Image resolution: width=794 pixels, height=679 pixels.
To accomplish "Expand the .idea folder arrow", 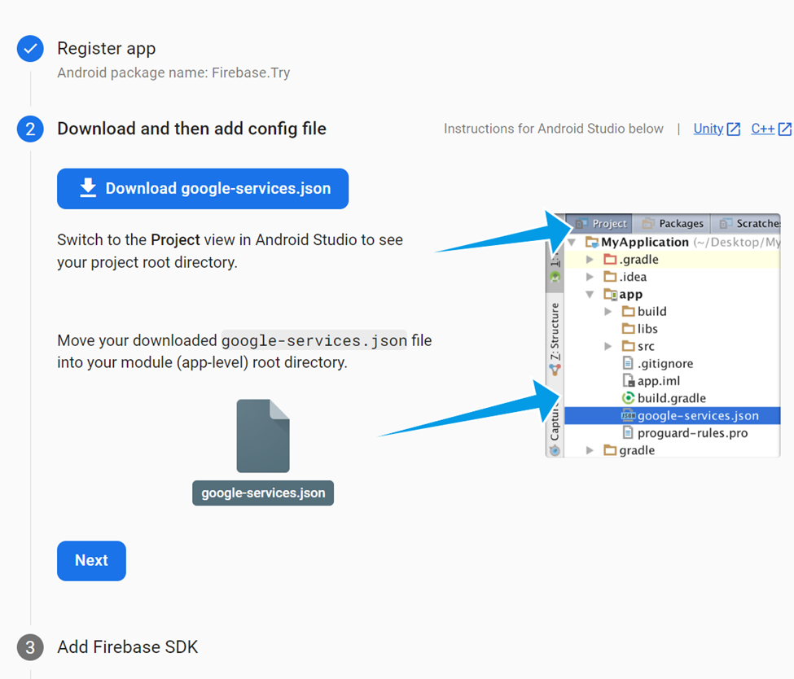I will click(590, 277).
